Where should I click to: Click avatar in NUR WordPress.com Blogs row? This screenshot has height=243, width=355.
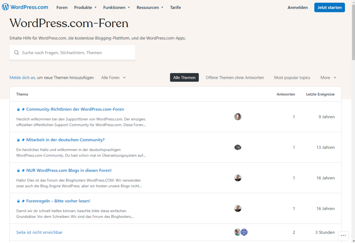click(238, 178)
